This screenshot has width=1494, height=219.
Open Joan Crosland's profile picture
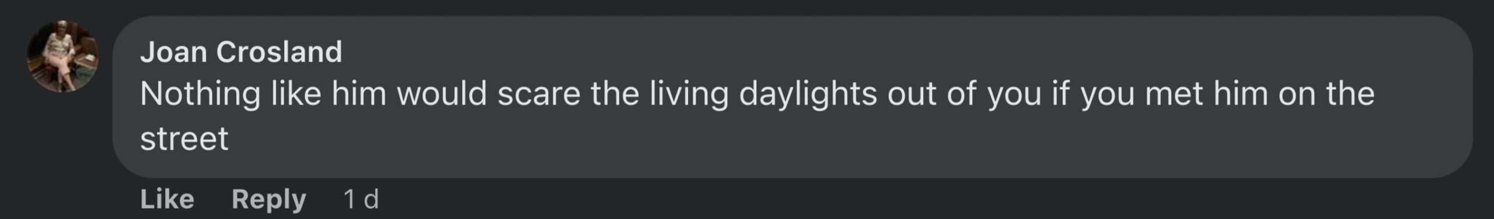tap(63, 56)
